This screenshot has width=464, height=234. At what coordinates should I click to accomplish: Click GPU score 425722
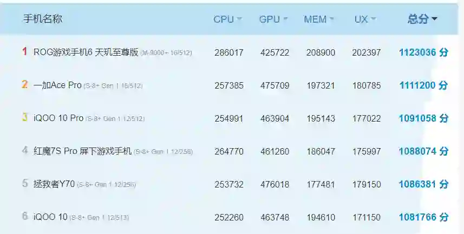[x=275, y=52]
